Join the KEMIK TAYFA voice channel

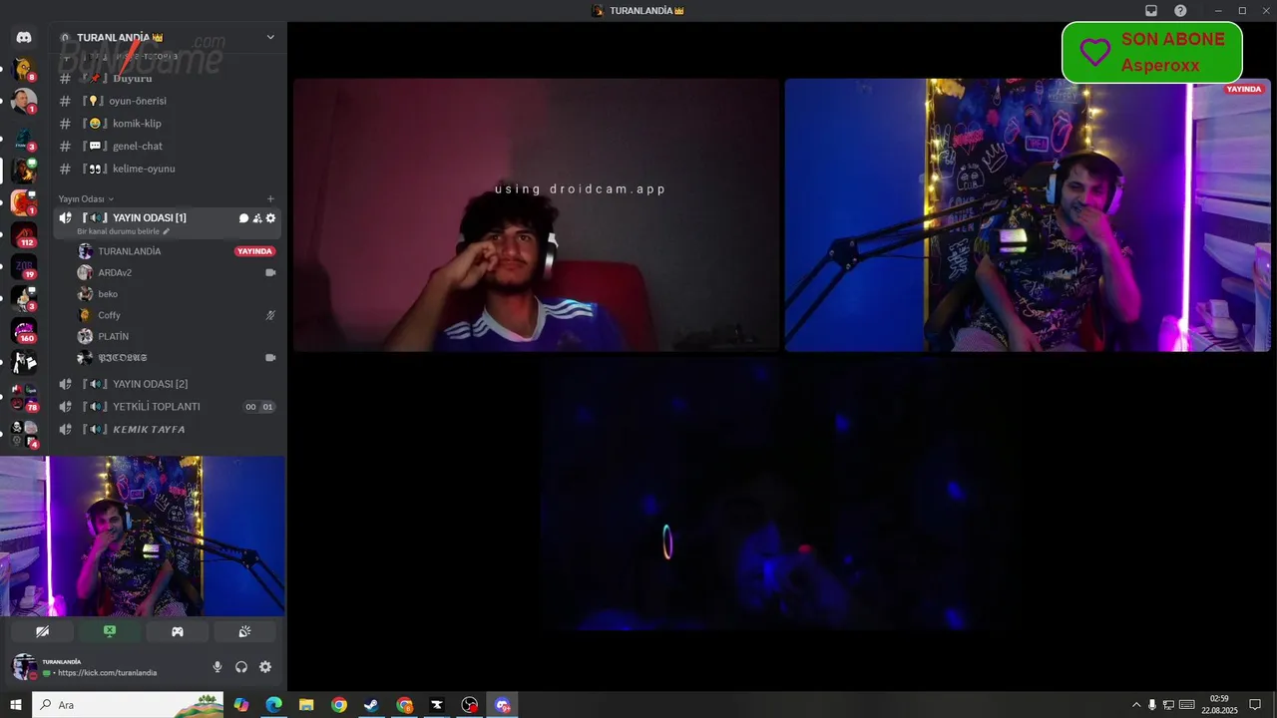[168, 429]
